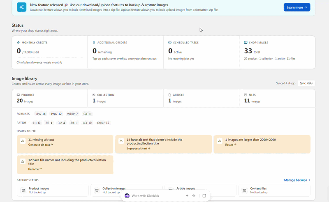Click the 'Synced 4 d ago' text
This screenshot has width=329, height=202.
[285, 83]
